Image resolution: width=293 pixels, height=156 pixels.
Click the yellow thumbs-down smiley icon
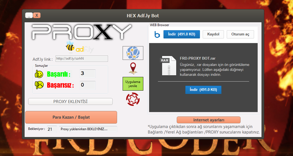pyautogui.click(x=39, y=85)
